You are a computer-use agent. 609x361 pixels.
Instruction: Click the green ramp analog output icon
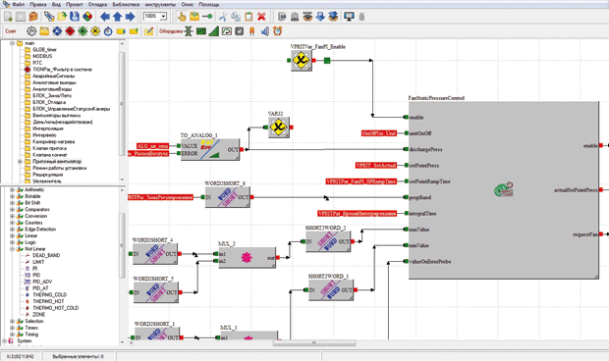[213, 31]
